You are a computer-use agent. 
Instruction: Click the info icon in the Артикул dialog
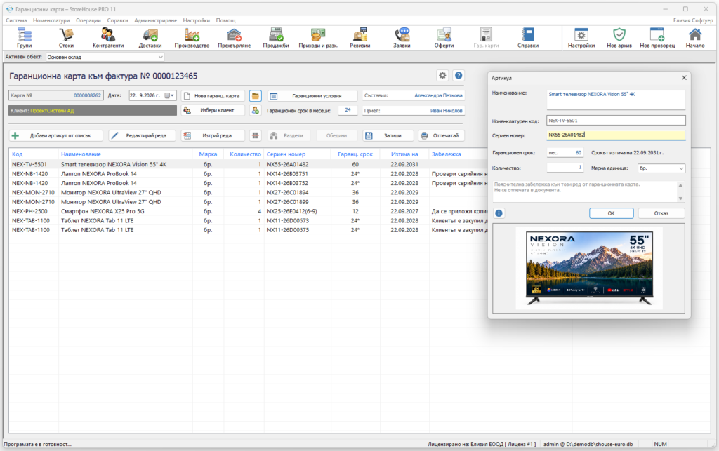pyautogui.click(x=499, y=213)
